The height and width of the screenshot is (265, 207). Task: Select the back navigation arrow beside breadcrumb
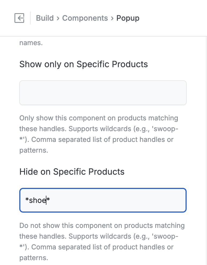(19, 18)
